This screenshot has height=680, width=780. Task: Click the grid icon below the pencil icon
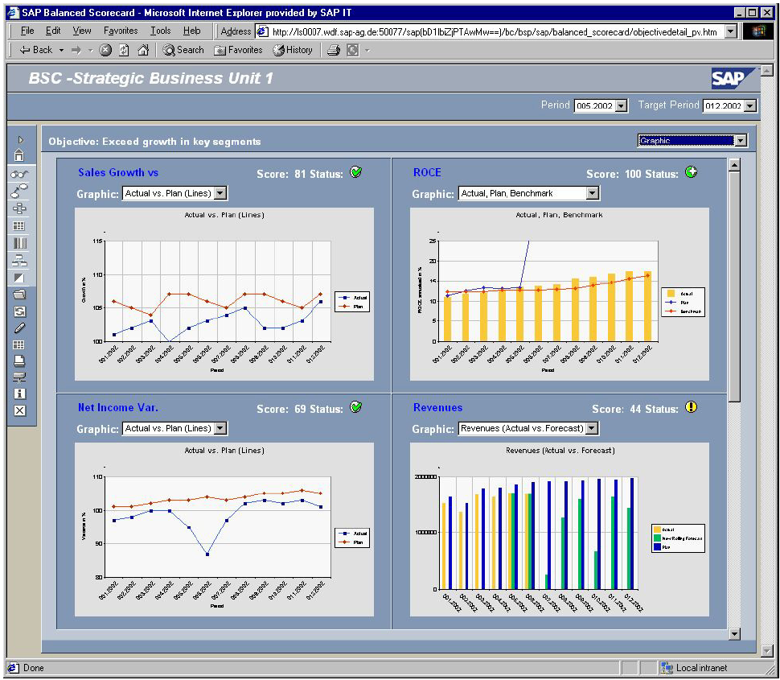(x=19, y=344)
